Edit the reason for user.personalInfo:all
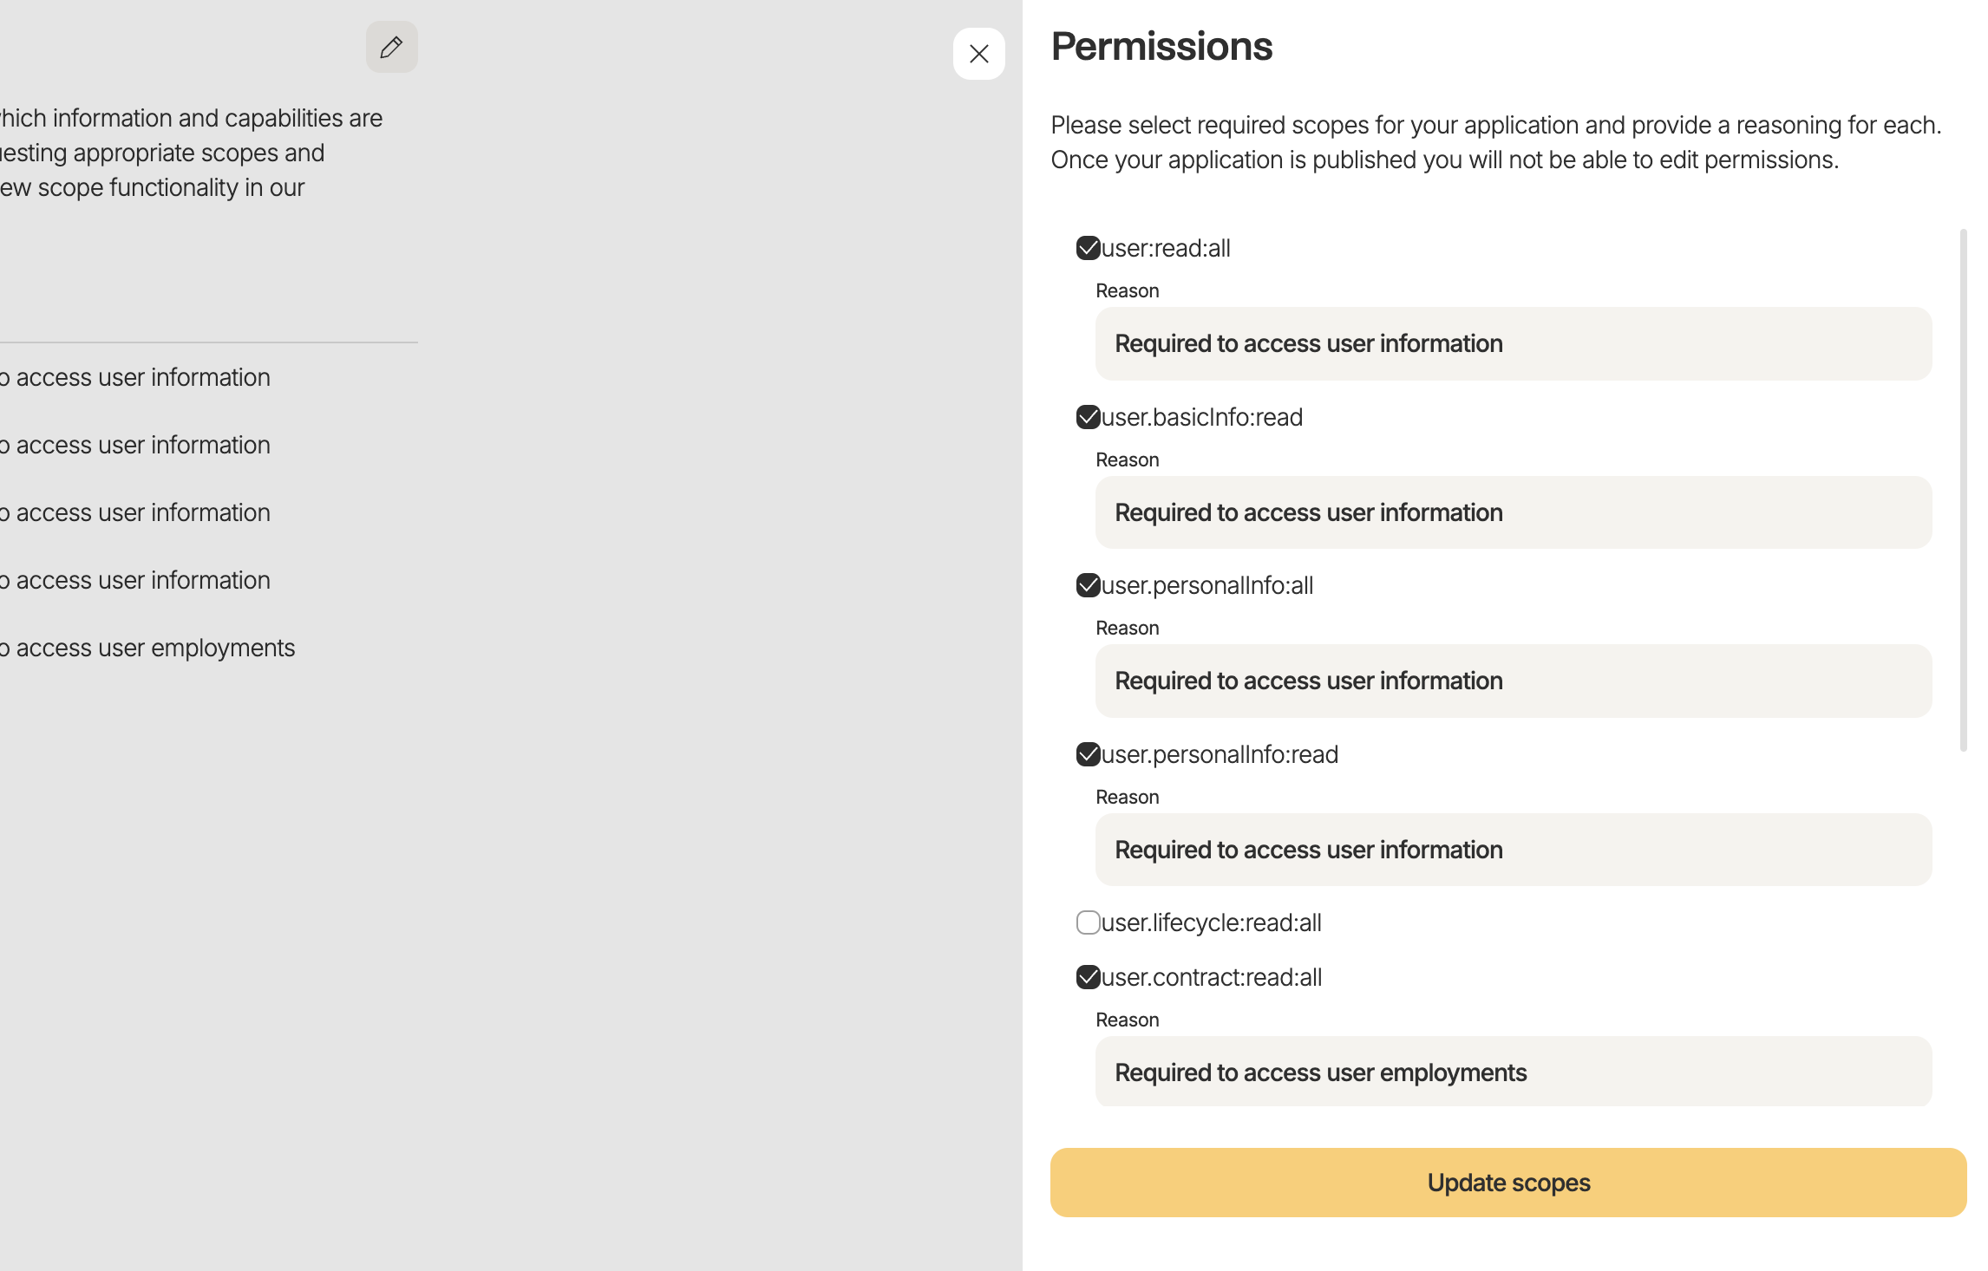Viewport: 1988px width, 1271px height. [1512, 681]
